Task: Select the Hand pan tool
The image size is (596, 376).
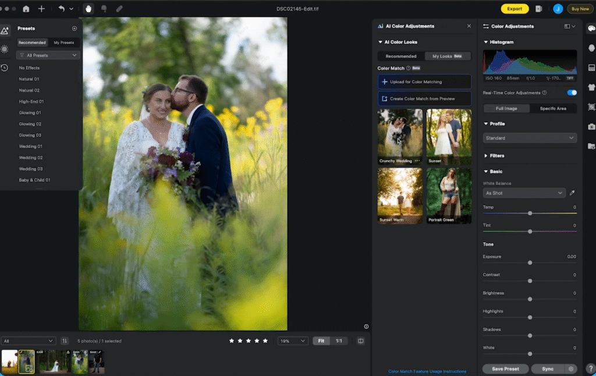Action: click(88, 9)
